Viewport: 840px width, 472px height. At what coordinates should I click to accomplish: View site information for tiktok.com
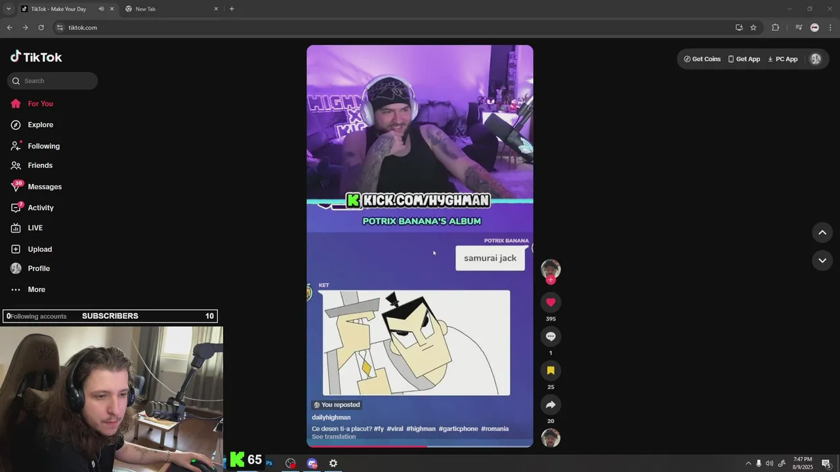coord(60,28)
